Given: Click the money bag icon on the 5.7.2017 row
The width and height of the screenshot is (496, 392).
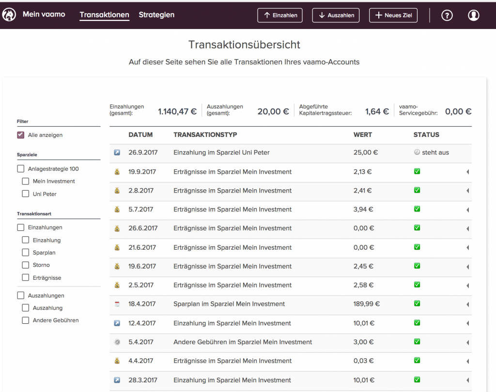Looking at the screenshot, I should click(117, 209).
